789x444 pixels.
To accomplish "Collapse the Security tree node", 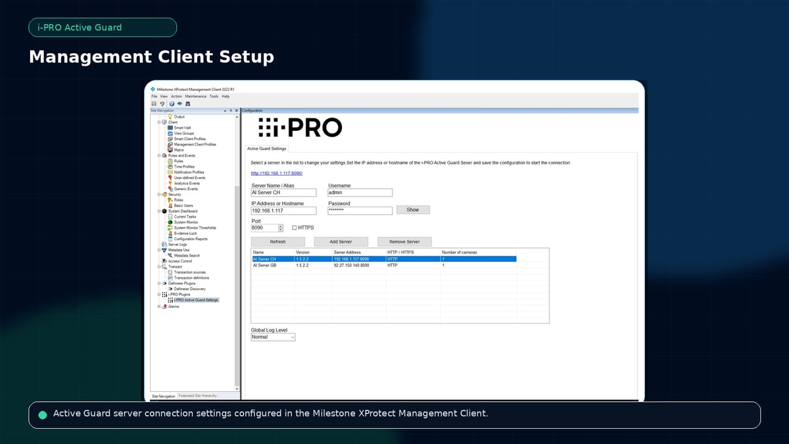I will coord(159,194).
